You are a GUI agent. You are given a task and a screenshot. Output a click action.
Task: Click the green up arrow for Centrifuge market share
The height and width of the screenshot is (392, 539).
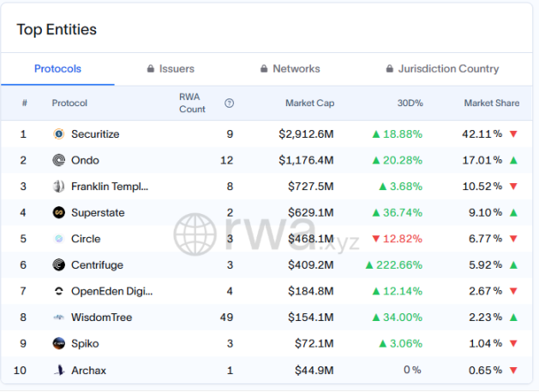coord(513,265)
